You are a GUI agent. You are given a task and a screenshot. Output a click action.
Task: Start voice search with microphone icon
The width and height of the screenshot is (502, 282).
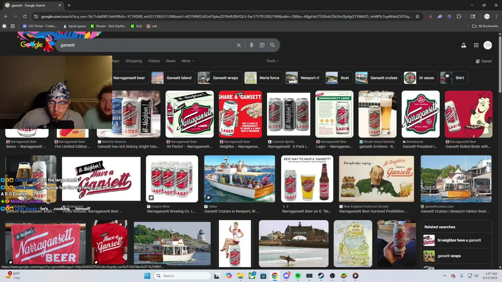click(x=251, y=45)
